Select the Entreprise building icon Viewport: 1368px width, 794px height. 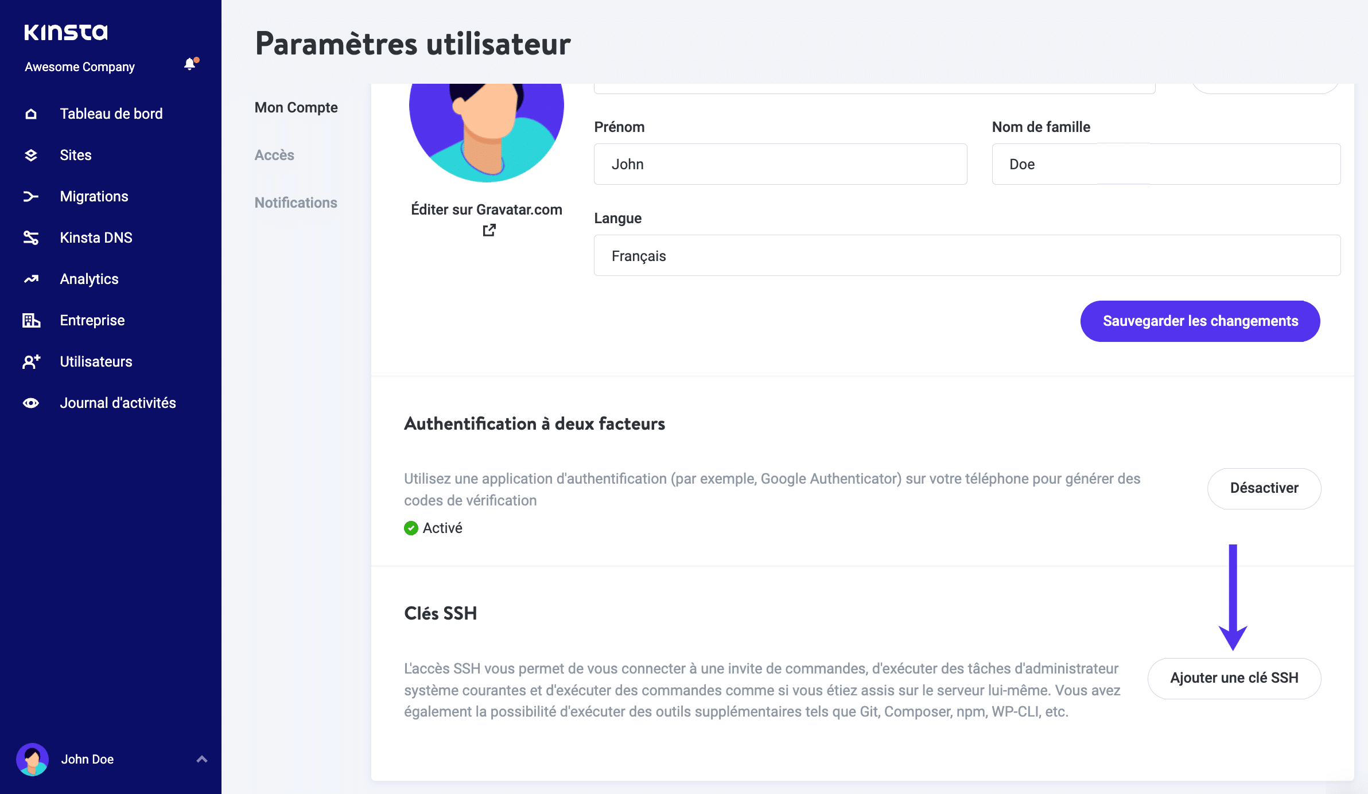coord(31,320)
